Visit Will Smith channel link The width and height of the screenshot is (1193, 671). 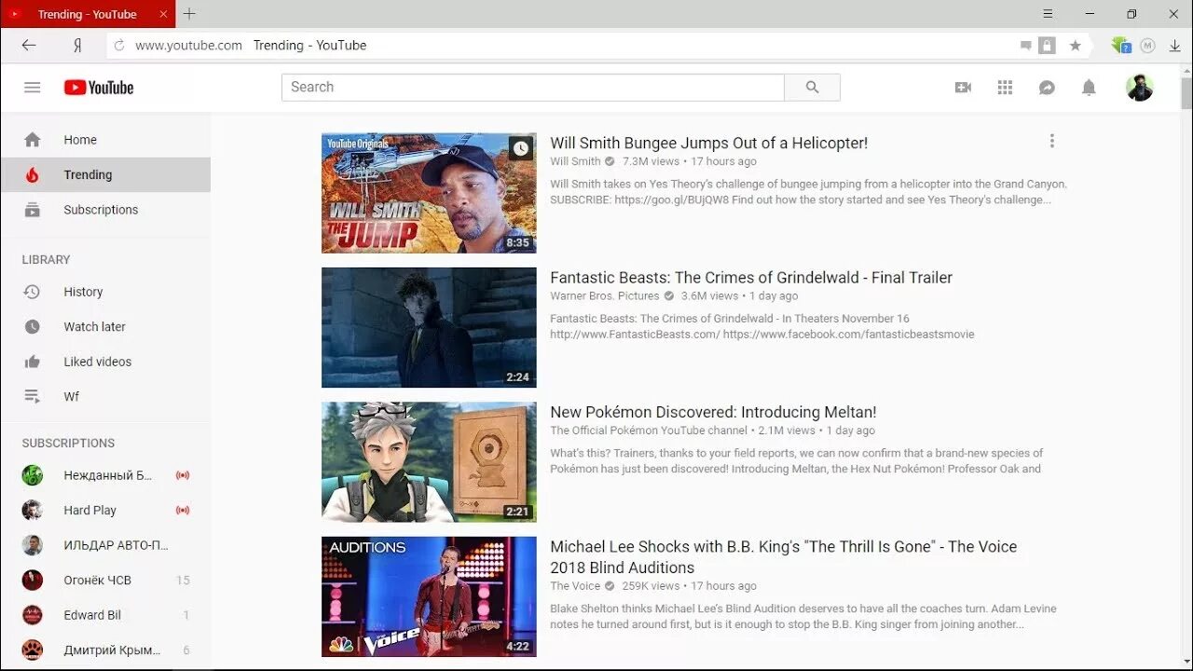point(575,161)
